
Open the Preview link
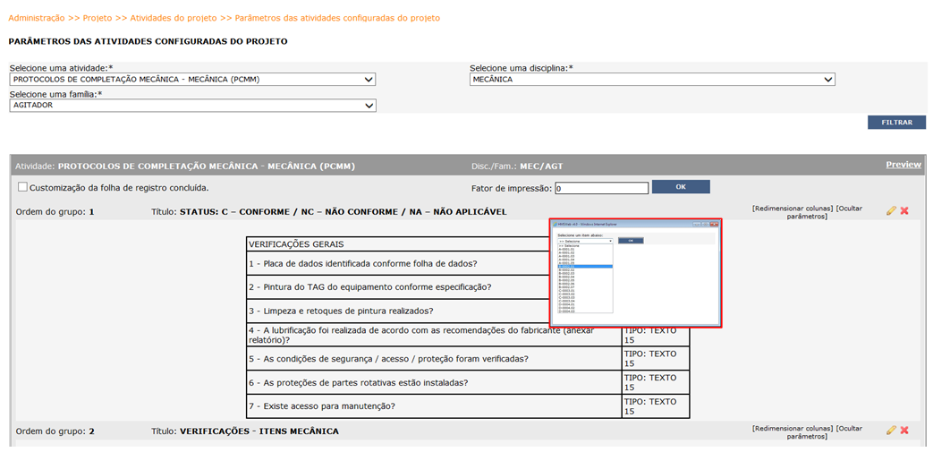click(x=903, y=165)
